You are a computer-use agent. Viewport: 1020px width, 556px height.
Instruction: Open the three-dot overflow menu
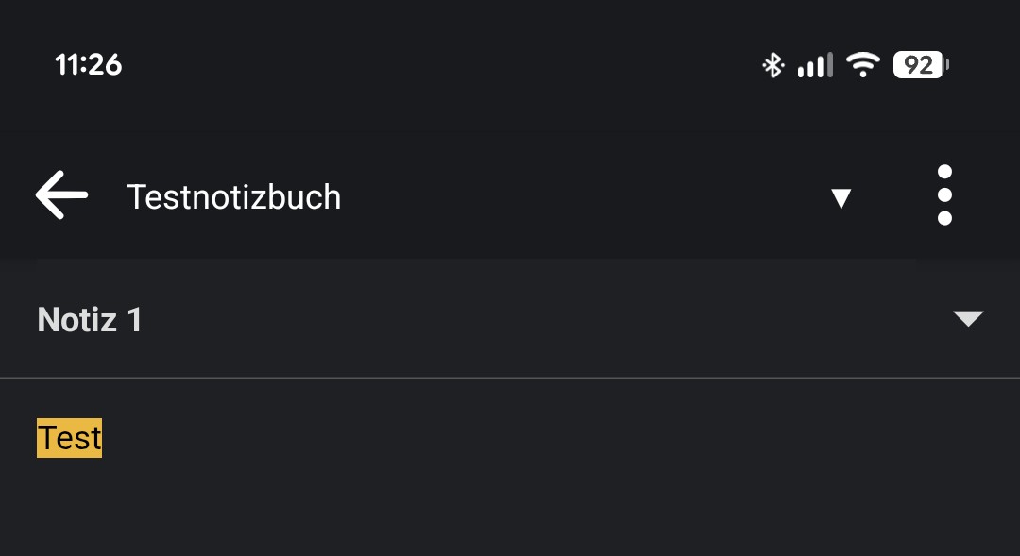click(x=944, y=195)
